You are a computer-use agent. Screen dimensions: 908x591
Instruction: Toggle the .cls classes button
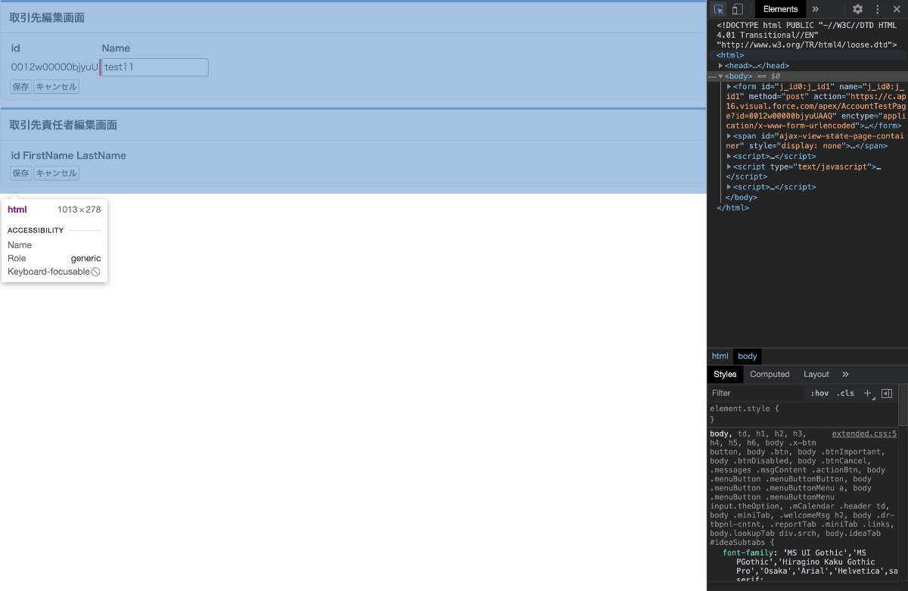coord(845,393)
